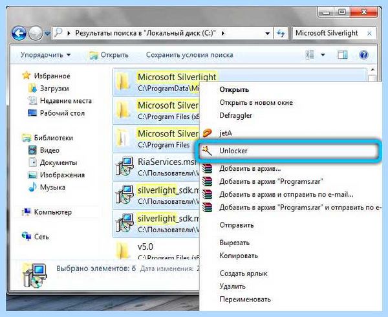Image resolution: width=388 pixels, height=317 pixels.
Task: Click Сохранить условия поиска
Action: pos(189,55)
